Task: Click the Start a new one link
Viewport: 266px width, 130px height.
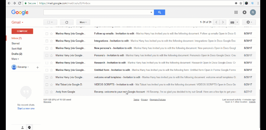Action: point(26,108)
